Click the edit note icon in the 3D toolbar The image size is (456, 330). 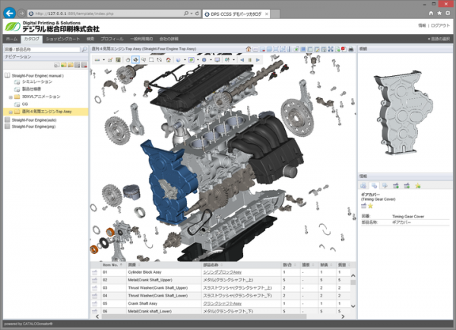tap(110, 60)
